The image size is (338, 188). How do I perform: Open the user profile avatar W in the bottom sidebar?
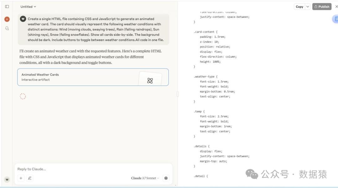coord(7,179)
